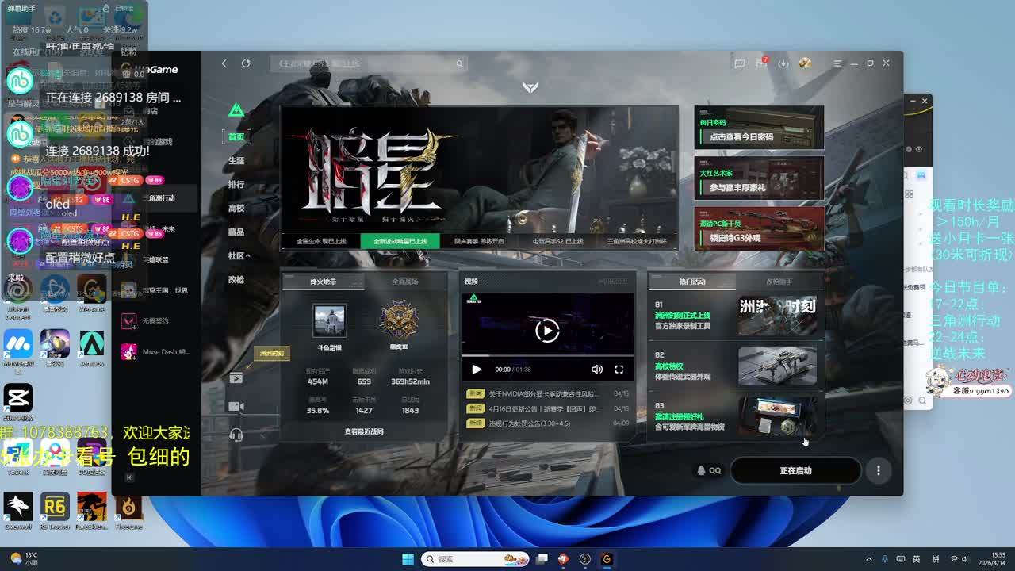
Task: Enter fullscreen on the video player
Action: point(619,370)
